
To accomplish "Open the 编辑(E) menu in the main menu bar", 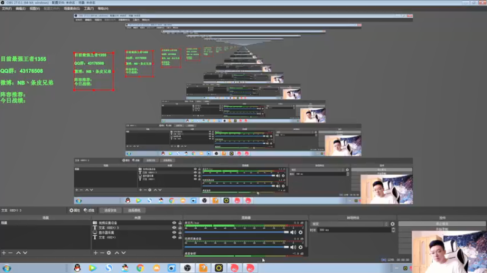I will pyautogui.click(x=21, y=8).
